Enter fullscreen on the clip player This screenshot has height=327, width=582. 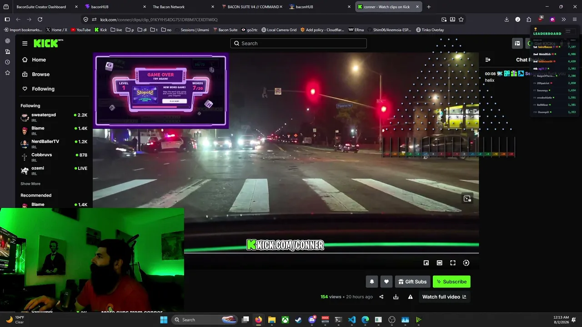click(x=453, y=263)
